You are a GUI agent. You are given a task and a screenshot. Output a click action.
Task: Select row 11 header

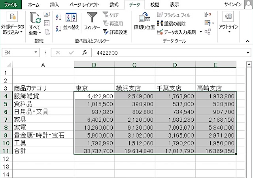pos(6,151)
